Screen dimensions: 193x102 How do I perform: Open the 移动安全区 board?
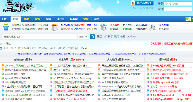[x=80, y=25]
